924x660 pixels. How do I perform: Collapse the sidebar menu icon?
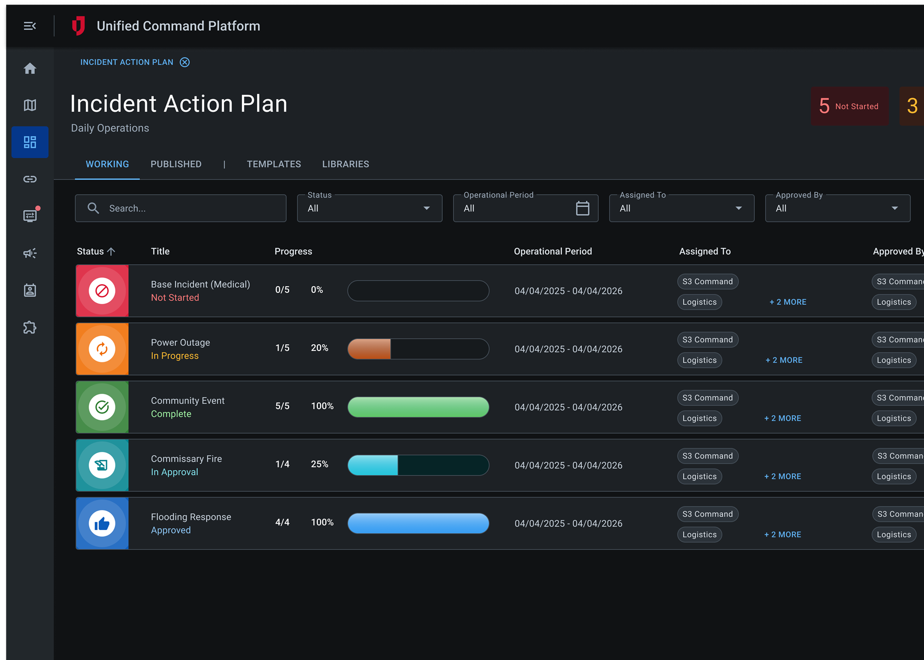30,26
